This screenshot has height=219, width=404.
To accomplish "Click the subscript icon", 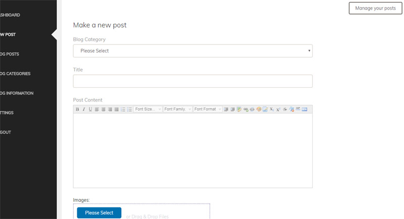I will tap(272, 109).
